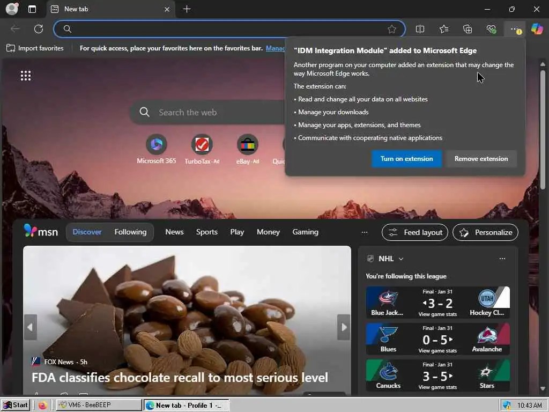The image size is (549, 412).
Task: Click Turn on extension button
Action: coord(406,159)
